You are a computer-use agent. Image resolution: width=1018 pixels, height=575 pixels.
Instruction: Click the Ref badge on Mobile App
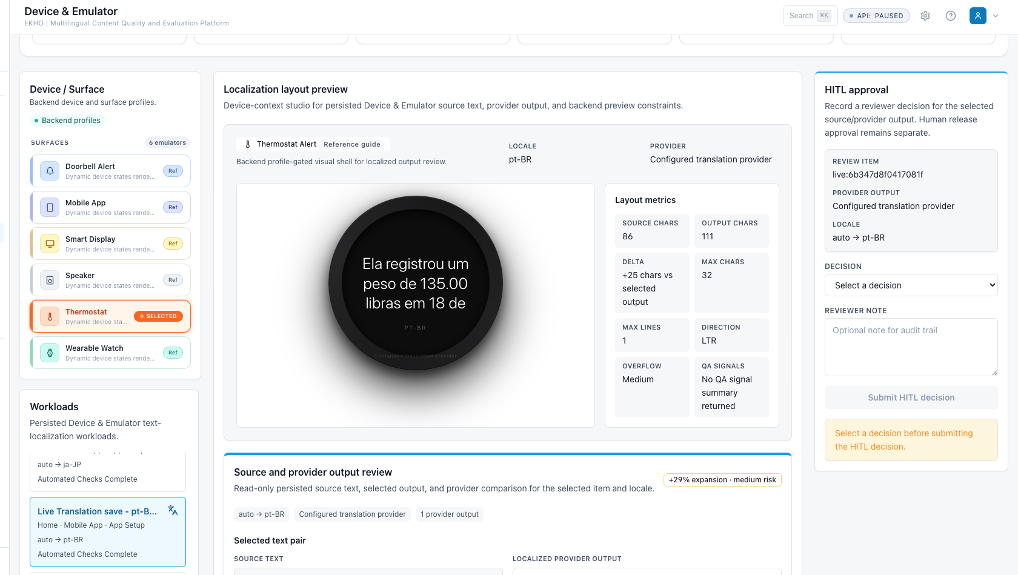pyautogui.click(x=173, y=207)
